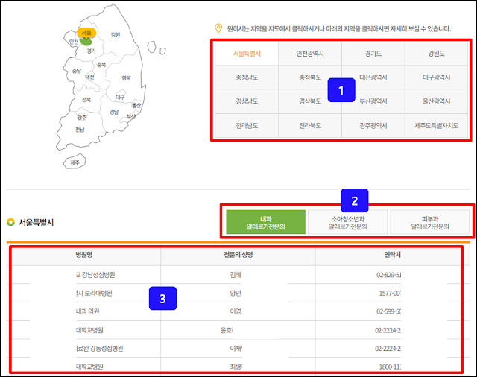Click the 병원명 column header

tap(84, 255)
